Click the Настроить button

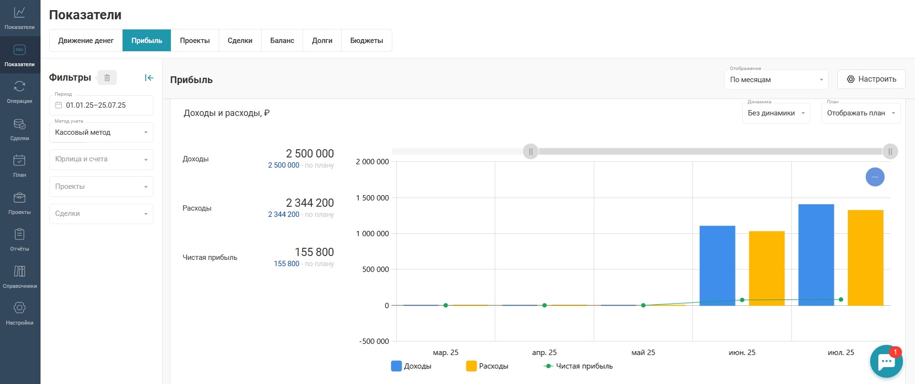pos(871,79)
